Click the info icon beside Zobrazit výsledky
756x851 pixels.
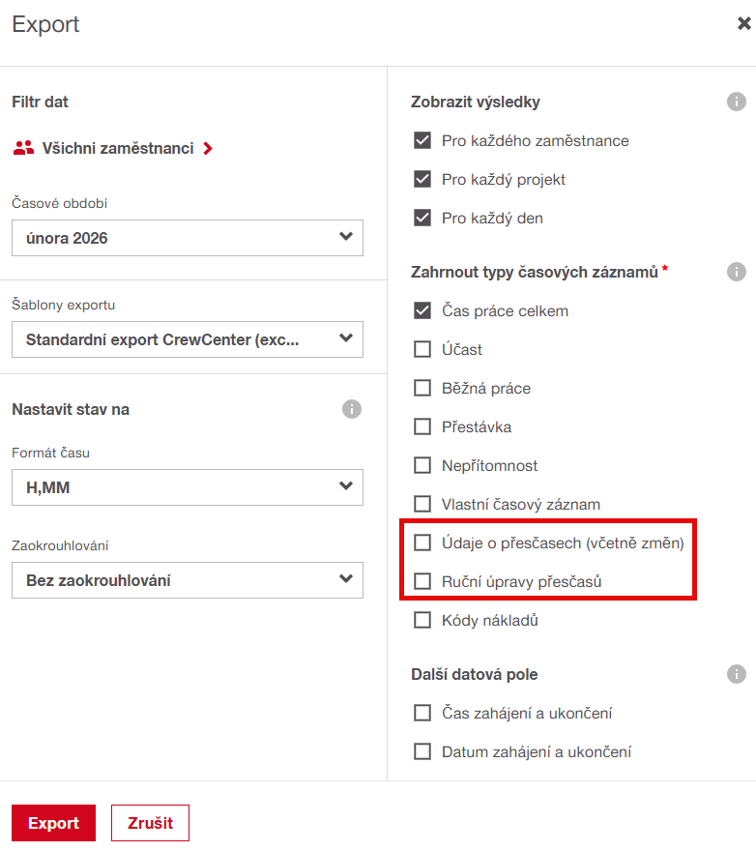pos(737,102)
